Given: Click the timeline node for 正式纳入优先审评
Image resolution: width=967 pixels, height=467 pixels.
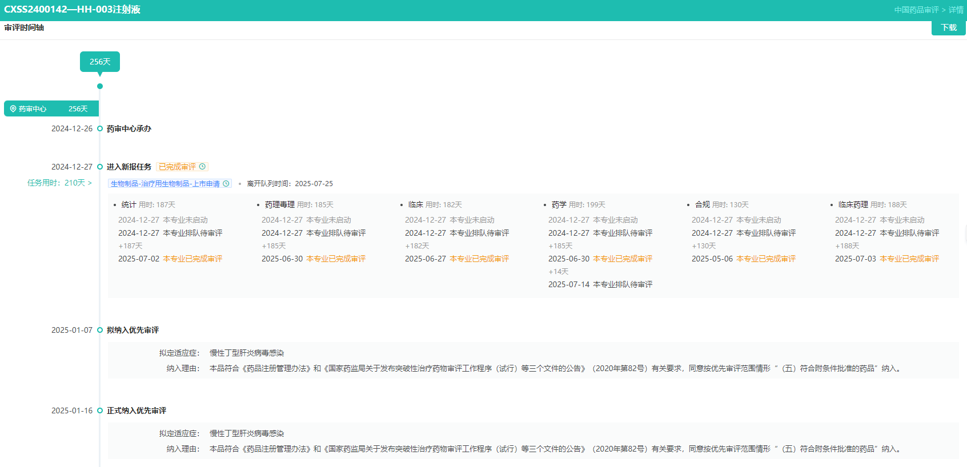Looking at the screenshot, I should coord(100,410).
